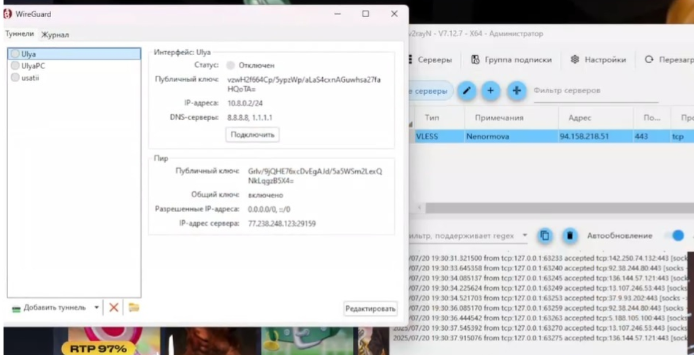The height and width of the screenshot is (355, 694).
Task: Click the peer public key Grlv/9jQHE76xc
Action: (x=314, y=176)
